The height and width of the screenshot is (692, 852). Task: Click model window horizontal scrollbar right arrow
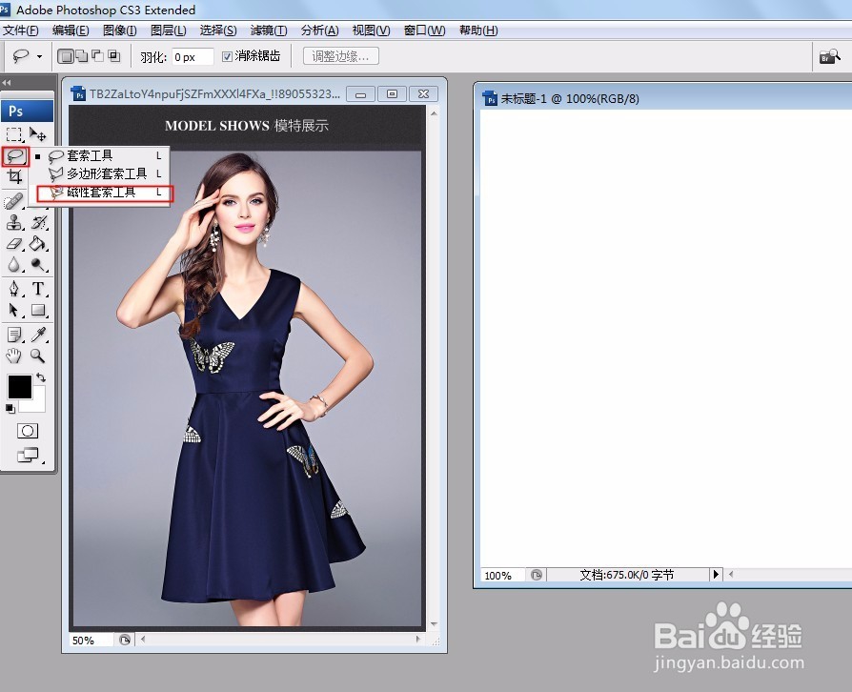coord(417,640)
